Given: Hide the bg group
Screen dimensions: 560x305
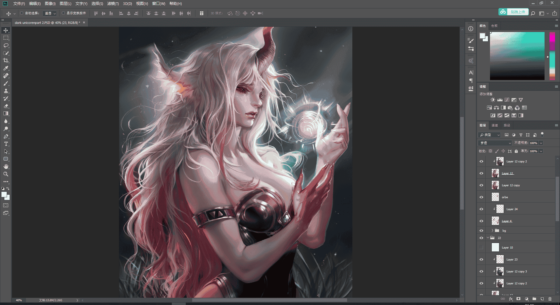Looking at the screenshot, I should 481,230.
